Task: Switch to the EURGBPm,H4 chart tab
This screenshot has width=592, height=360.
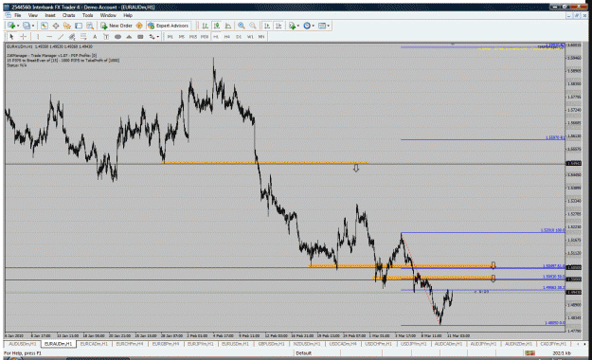Action: (x=166, y=344)
